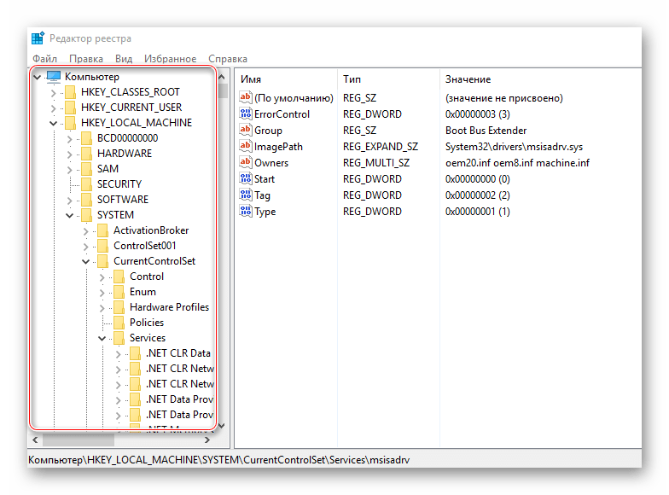Click the Computer root icon in tree
Viewport: 669px width, 495px height.
[54, 77]
